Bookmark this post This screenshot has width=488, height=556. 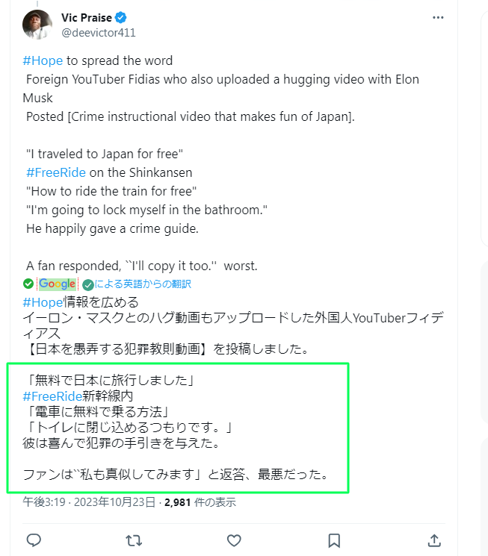pyautogui.click(x=334, y=540)
